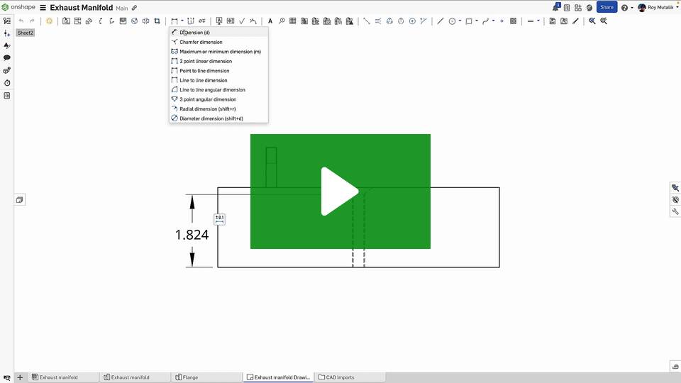The image size is (681, 383).
Task: Expand the line style dropdown arrow
Action: 538,21
